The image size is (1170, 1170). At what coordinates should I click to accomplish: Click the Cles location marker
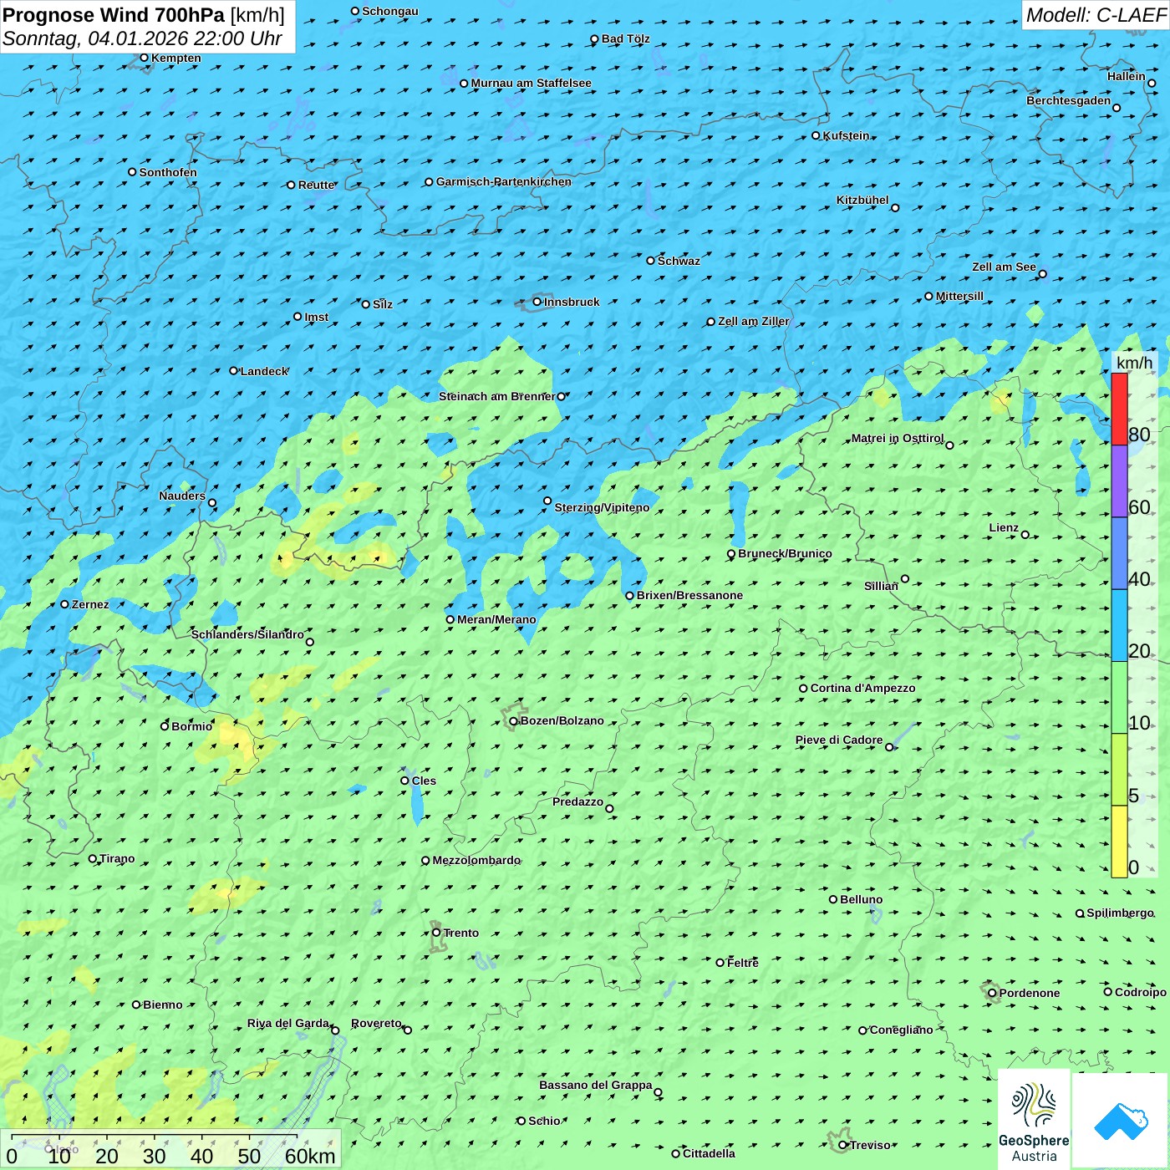(x=405, y=781)
